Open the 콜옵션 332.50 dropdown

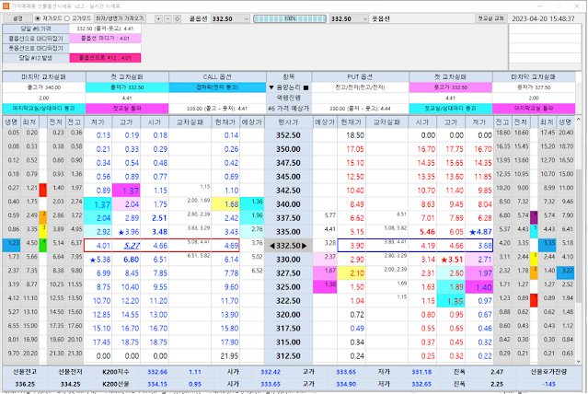(231, 18)
